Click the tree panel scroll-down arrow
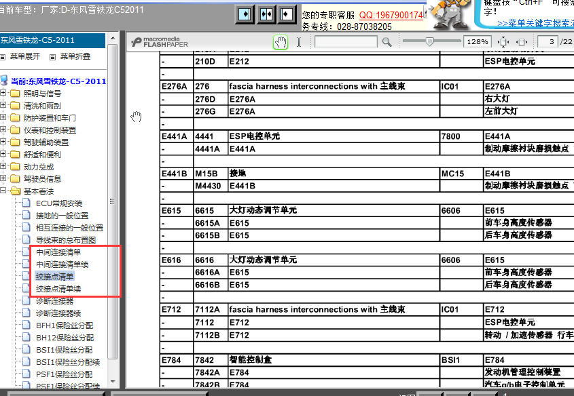 113,382
